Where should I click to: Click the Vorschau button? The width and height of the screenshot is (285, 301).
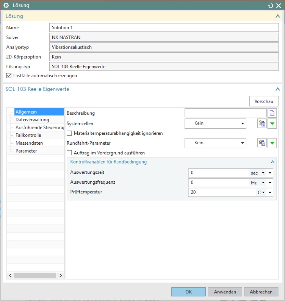click(x=264, y=101)
